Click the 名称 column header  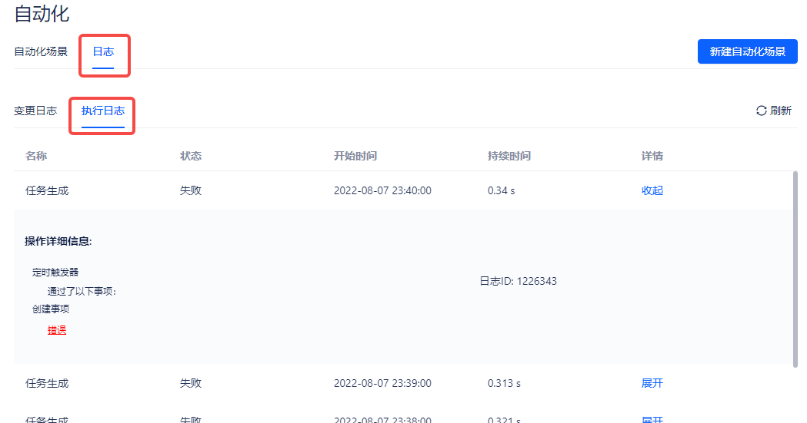36,156
